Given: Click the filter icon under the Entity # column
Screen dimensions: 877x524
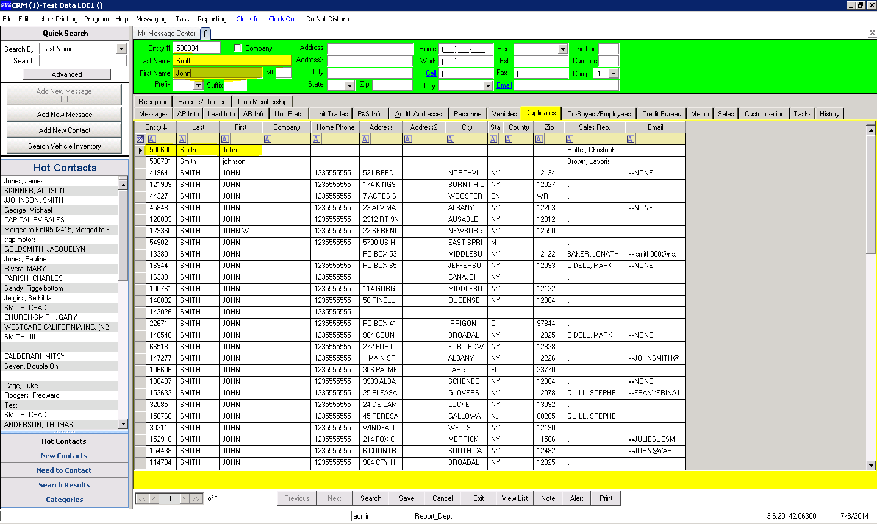Looking at the screenshot, I should click(x=151, y=138).
